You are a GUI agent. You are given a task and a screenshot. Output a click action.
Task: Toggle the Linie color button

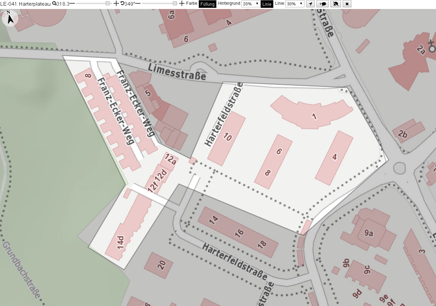coord(267,4)
